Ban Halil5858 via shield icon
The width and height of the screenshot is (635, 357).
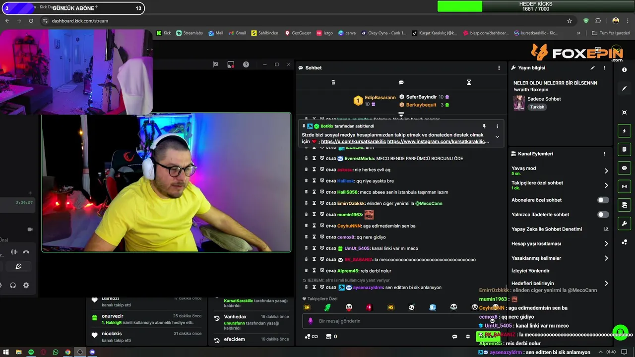322,192
